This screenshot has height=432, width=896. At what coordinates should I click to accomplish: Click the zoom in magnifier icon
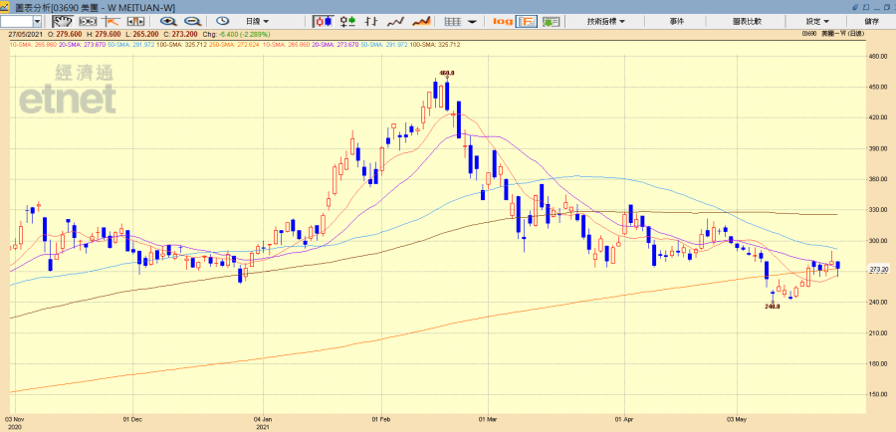click(167, 21)
